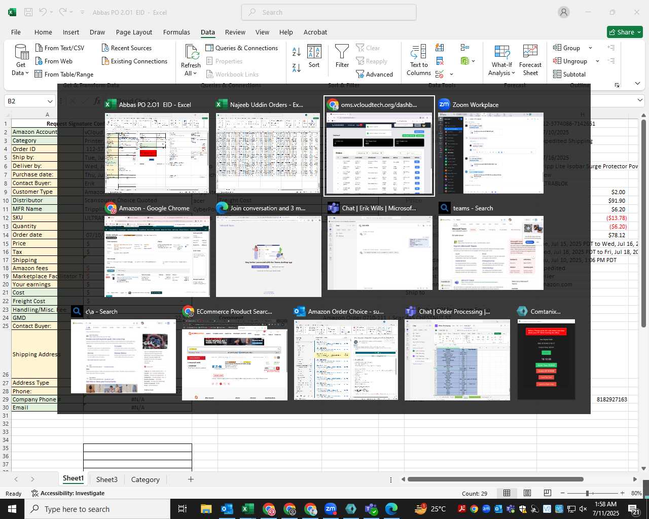Screen dimensions: 649x519
Task: Zoom in with plus button
Action: [x=622, y=493]
